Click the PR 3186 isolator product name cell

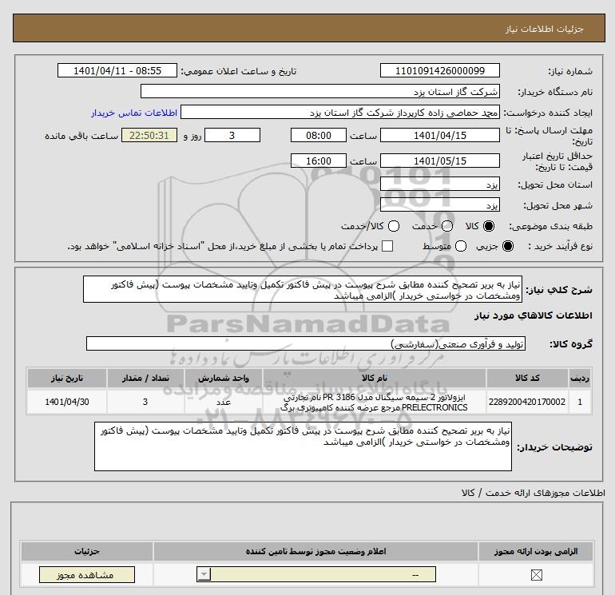click(x=375, y=402)
